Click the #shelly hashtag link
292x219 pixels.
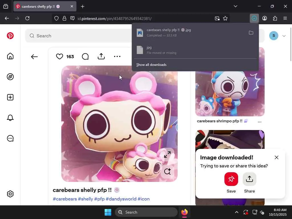(86, 199)
